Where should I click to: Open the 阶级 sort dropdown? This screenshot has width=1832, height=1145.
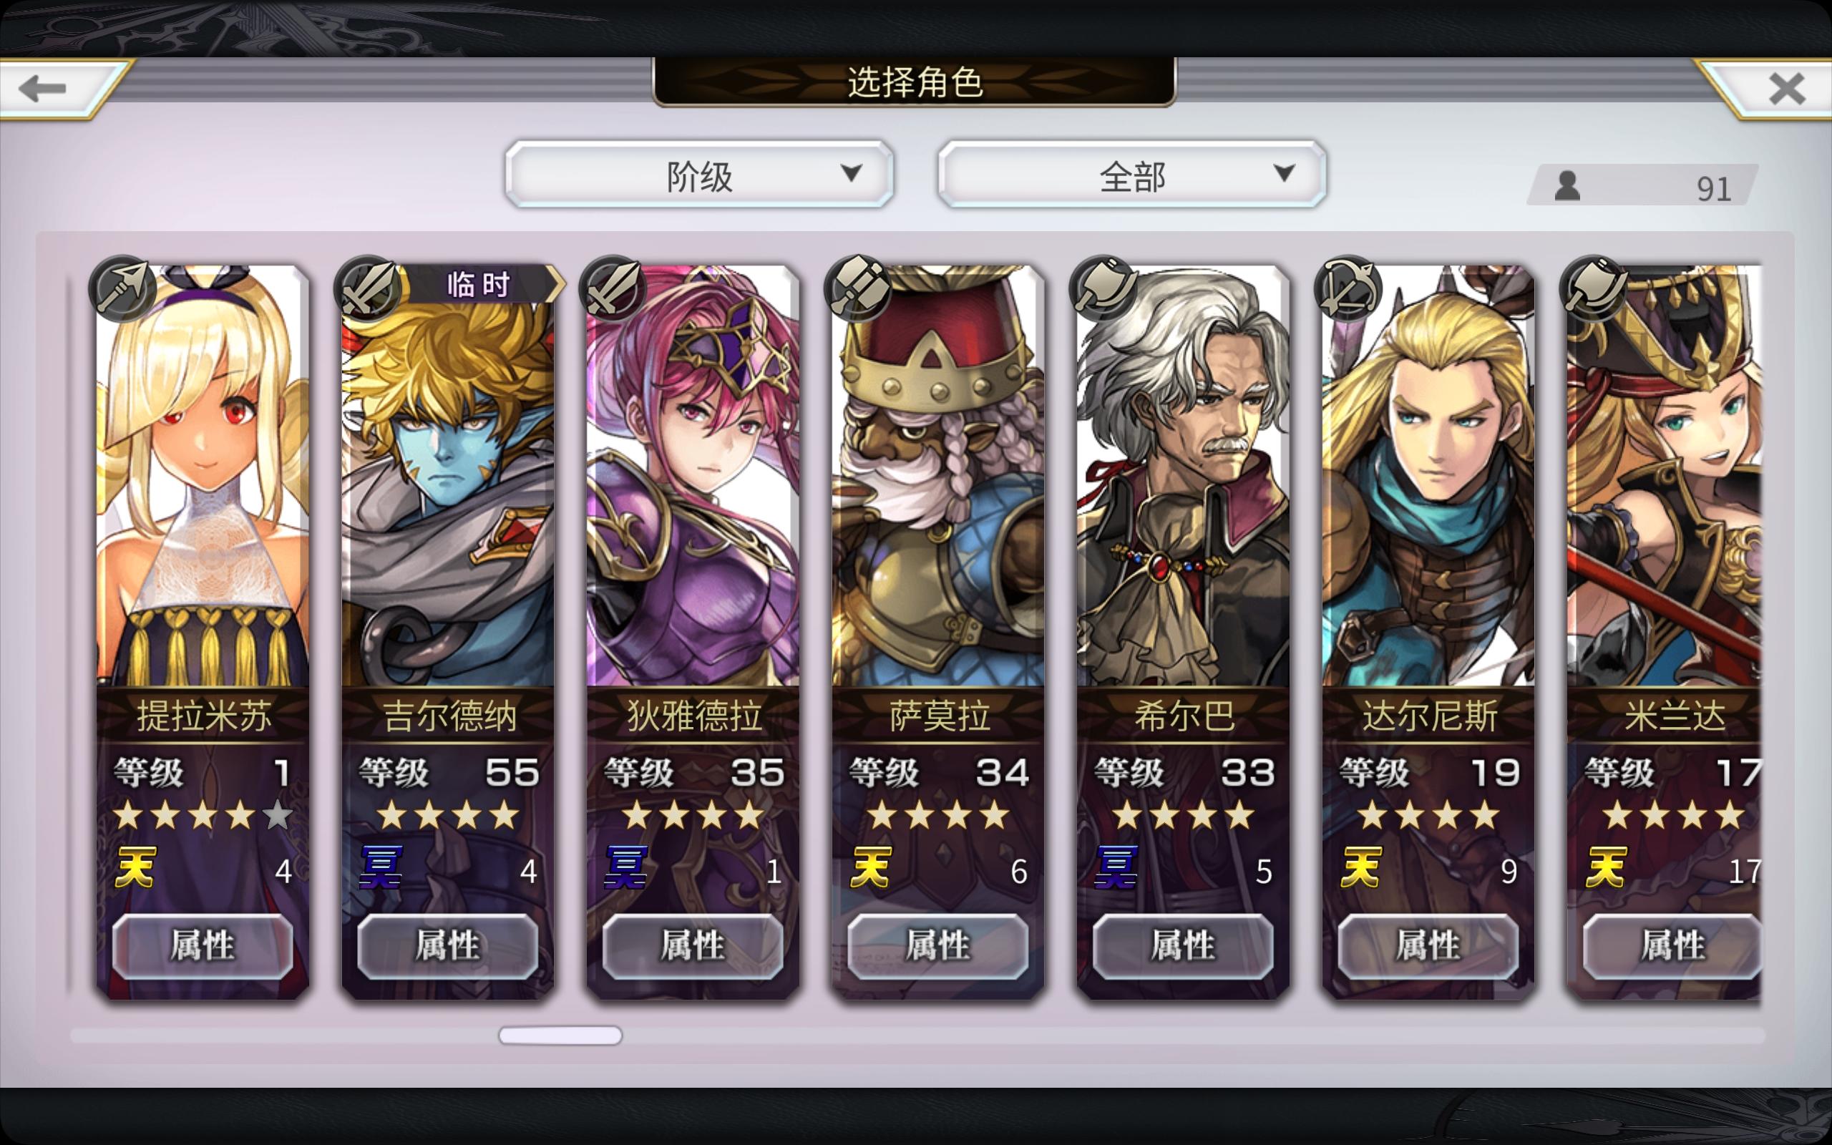coord(698,174)
